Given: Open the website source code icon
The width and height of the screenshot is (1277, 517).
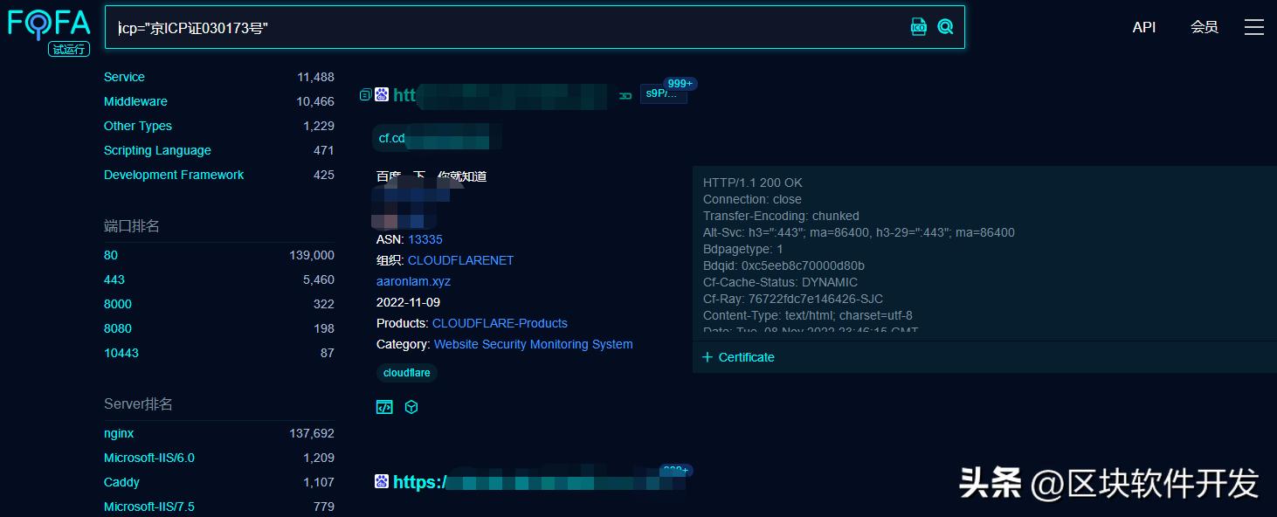Looking at the screenshot, I should pyautogui.click(x=384, y=407).
